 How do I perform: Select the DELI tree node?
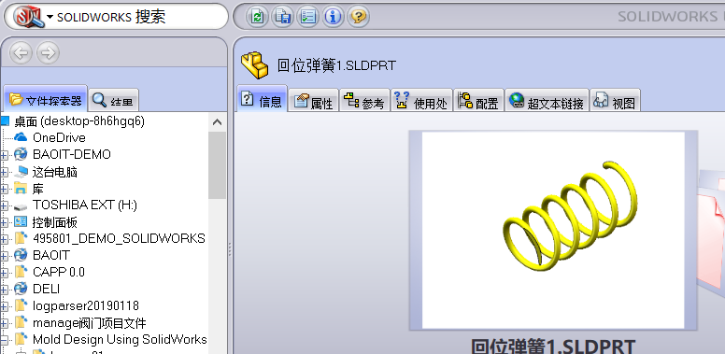coord(46,289)
